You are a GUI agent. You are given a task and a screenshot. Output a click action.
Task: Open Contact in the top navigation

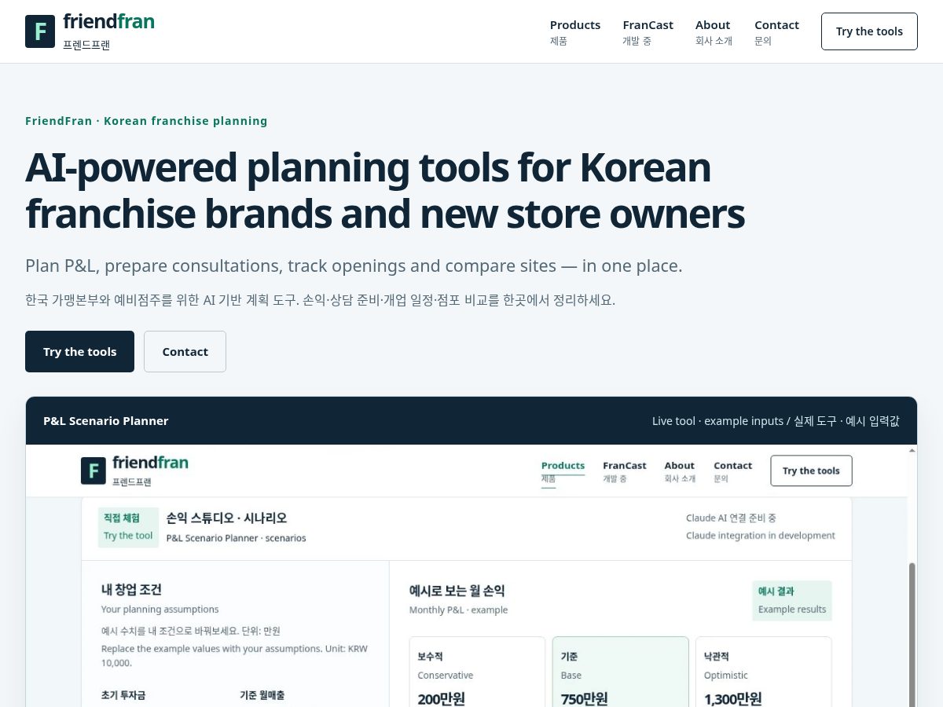776,31
